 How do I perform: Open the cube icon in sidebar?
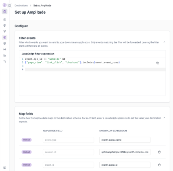tap(5, 25)
